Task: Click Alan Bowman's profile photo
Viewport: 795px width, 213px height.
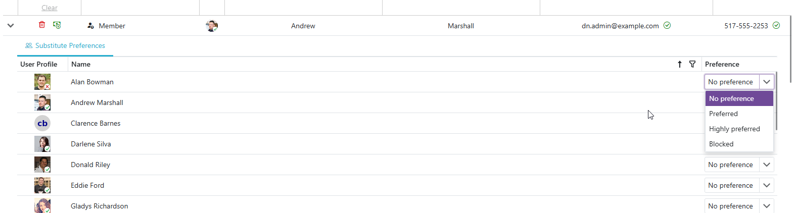Action: pyautogui.click(x=42, y=82)
